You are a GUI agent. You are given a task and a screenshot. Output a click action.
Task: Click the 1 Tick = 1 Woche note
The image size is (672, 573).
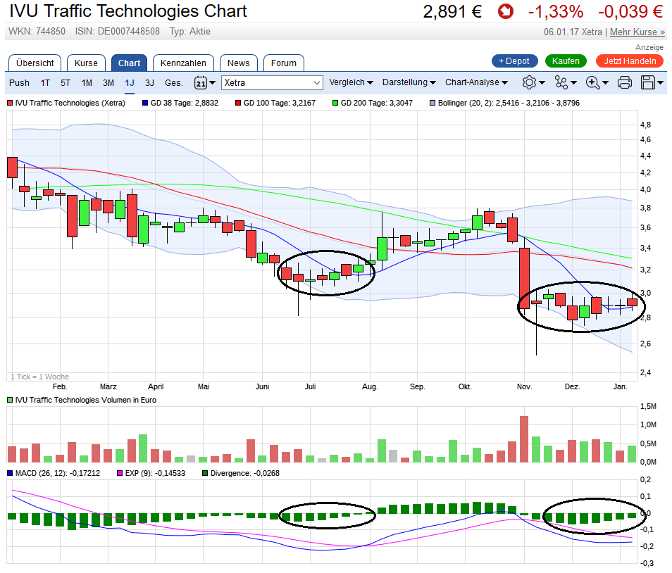(39, 377)
